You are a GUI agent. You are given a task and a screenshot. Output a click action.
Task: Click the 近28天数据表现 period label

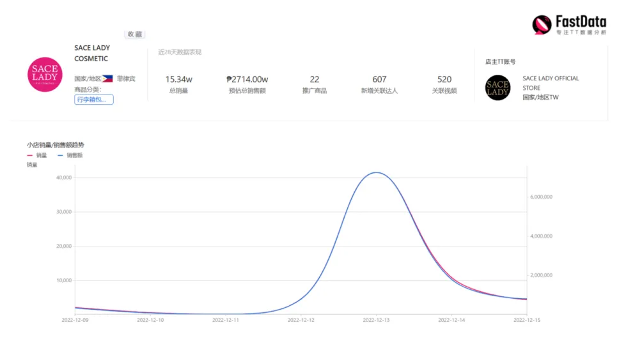click(x=180, y=52)
